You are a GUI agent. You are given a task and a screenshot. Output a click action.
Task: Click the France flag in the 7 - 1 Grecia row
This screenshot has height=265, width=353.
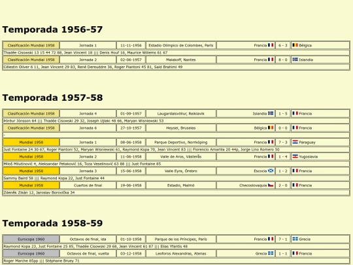tap(271, 239)
